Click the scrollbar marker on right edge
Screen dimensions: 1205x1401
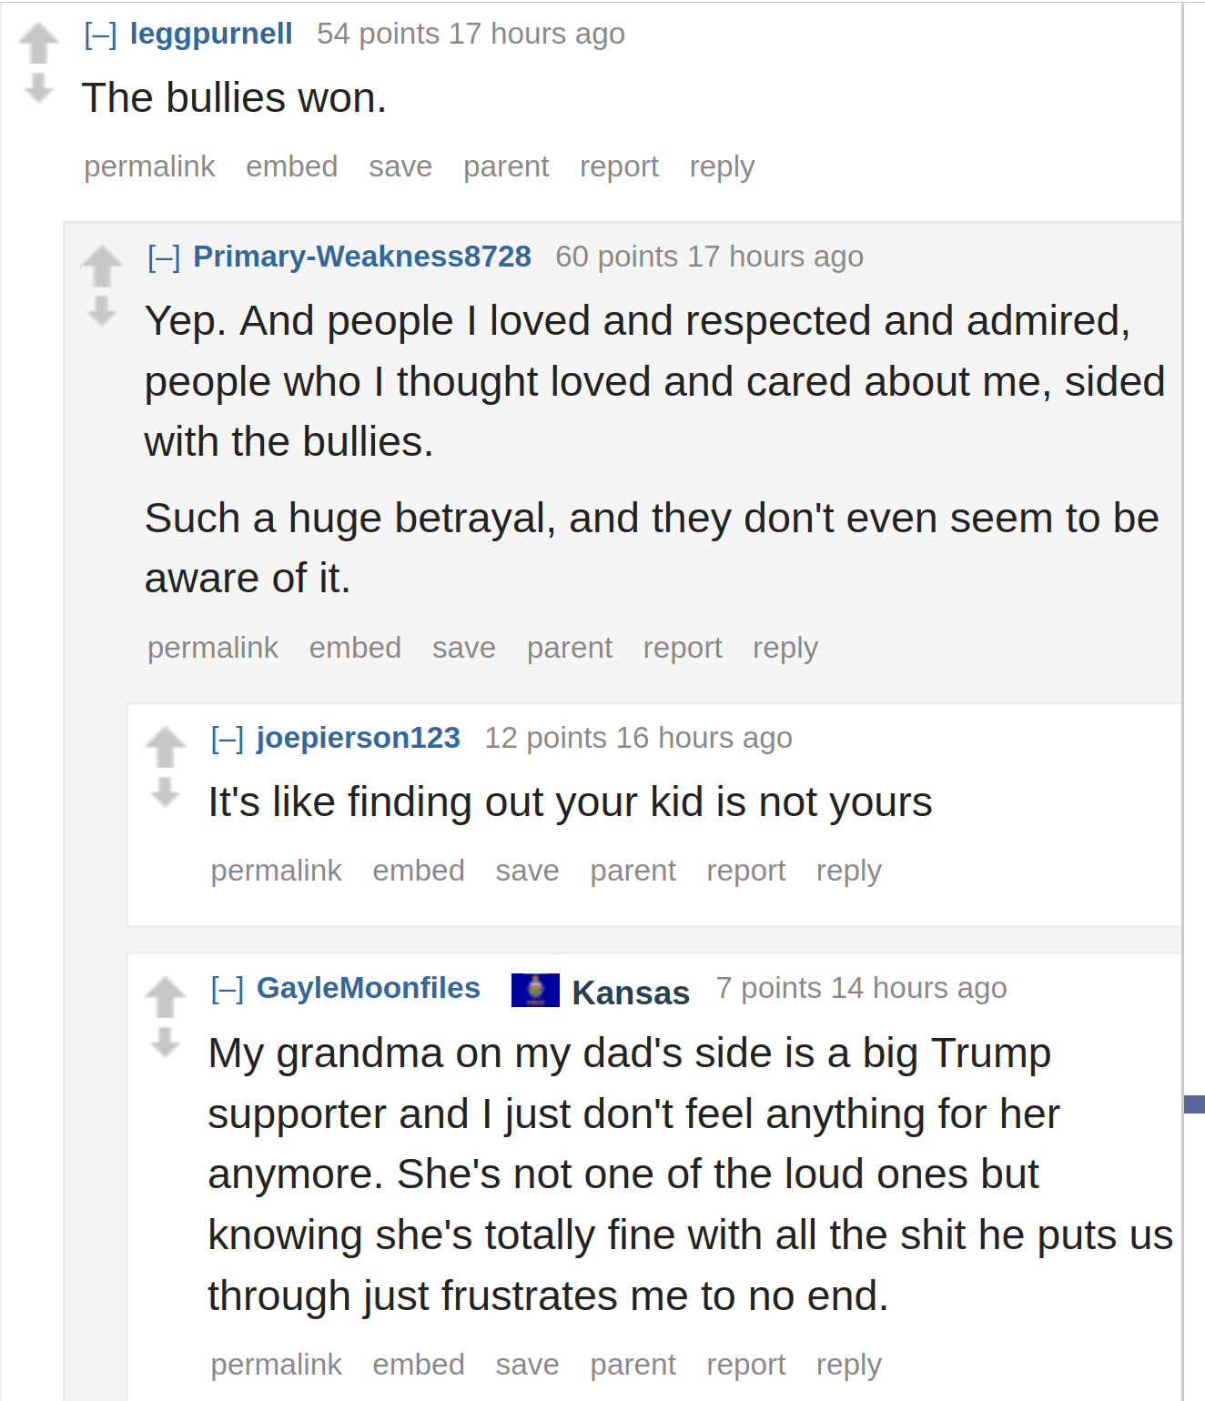pyautogui.click(x=1194, y=1104)
